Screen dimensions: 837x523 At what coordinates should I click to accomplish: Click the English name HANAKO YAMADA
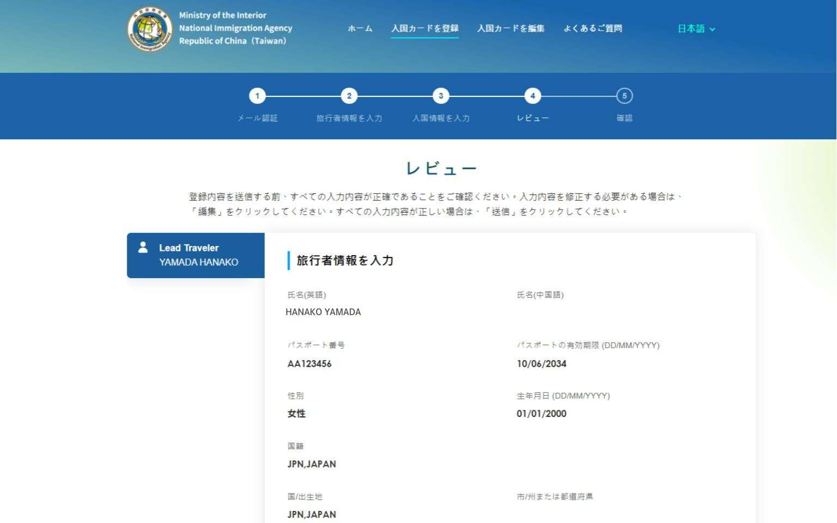323,312
